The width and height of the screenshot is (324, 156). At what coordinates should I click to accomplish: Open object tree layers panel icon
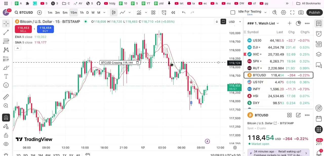319,54
